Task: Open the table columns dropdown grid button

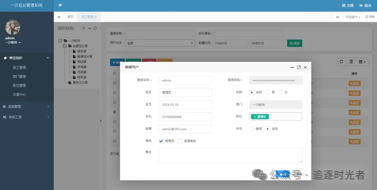Action: pyautogui.click(x=362, y=62)
